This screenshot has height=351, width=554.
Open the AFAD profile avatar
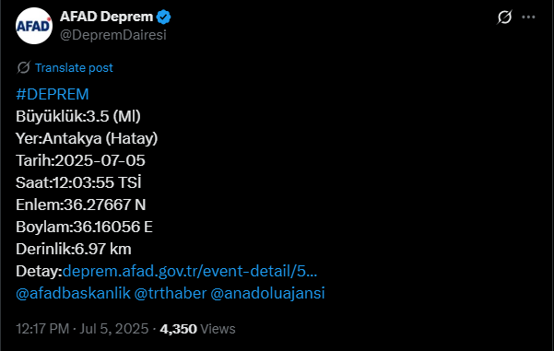(34, 26)
